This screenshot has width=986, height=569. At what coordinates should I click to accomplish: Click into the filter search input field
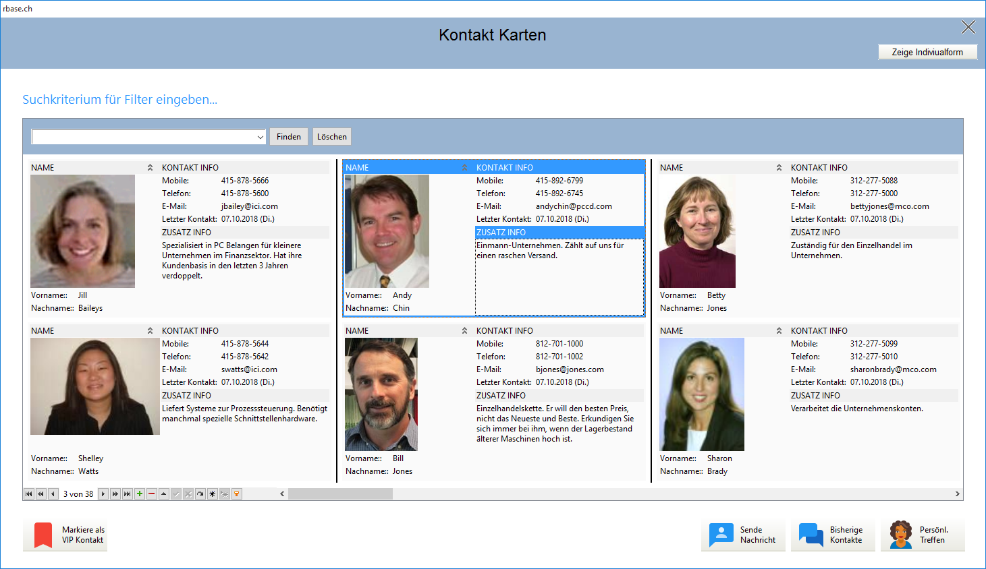coord(143,137)
